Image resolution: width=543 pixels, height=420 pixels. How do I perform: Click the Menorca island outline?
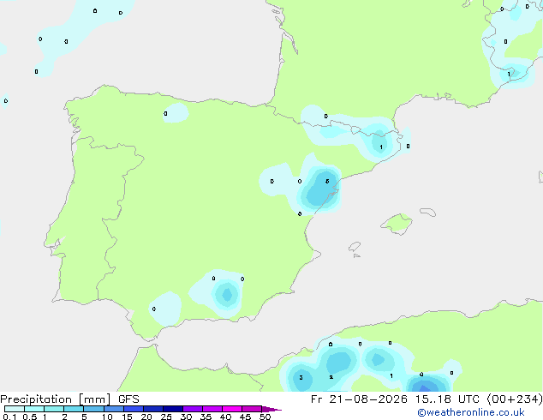point(428,212)
